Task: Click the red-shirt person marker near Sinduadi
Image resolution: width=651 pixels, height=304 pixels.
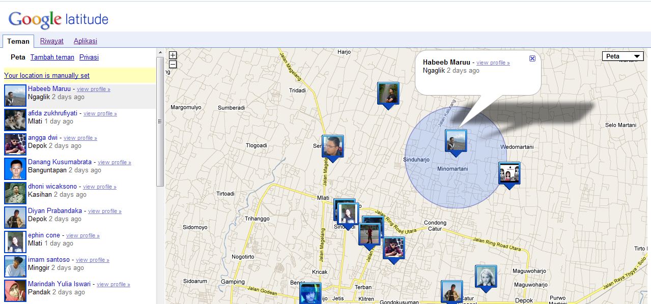Action: tap(369, 235)
